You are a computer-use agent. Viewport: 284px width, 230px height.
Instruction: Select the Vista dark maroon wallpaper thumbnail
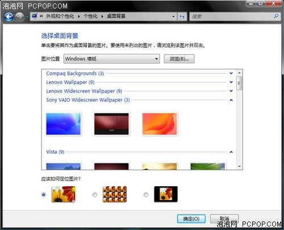point(111,166)
